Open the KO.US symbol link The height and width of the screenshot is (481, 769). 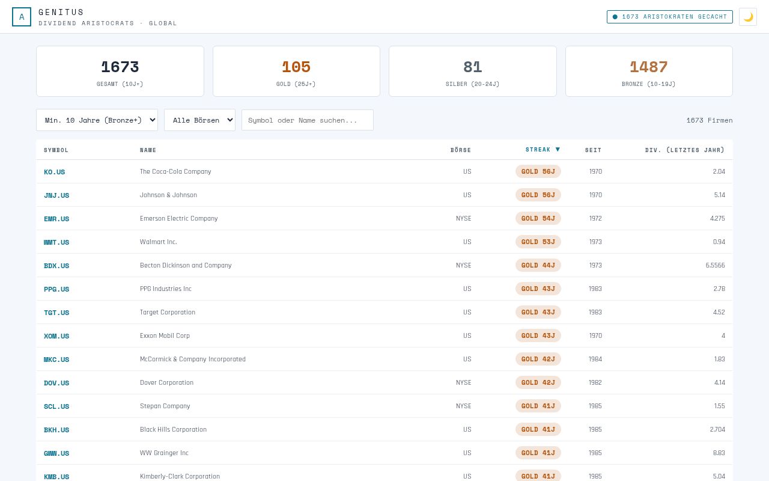(54, 172)
